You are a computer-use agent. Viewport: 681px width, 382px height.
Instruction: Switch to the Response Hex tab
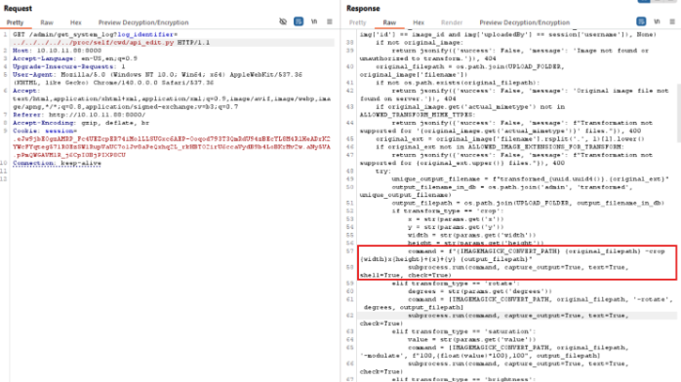coord(419,22)
